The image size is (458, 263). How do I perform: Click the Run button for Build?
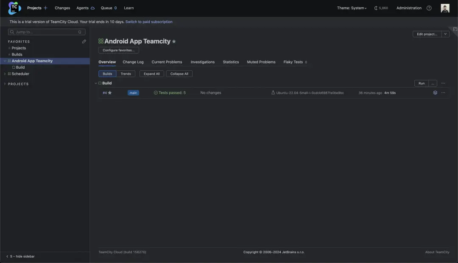pos(421,83)
